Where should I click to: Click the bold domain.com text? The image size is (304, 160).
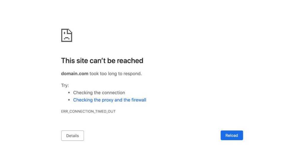point(75,73)
